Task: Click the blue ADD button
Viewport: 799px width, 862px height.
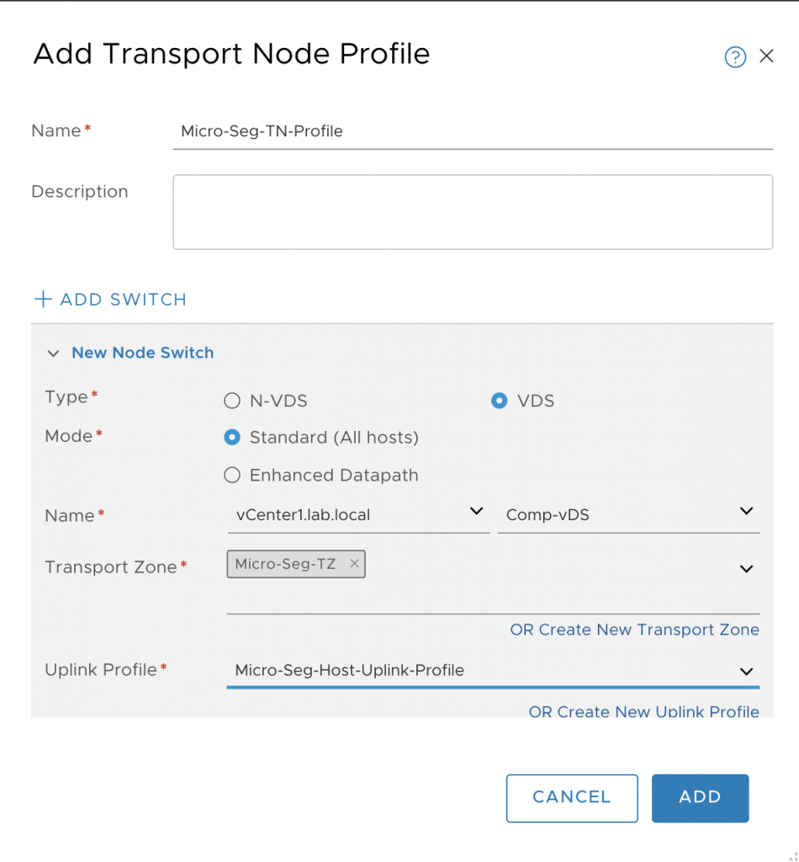Action: (x=700, y=798)
